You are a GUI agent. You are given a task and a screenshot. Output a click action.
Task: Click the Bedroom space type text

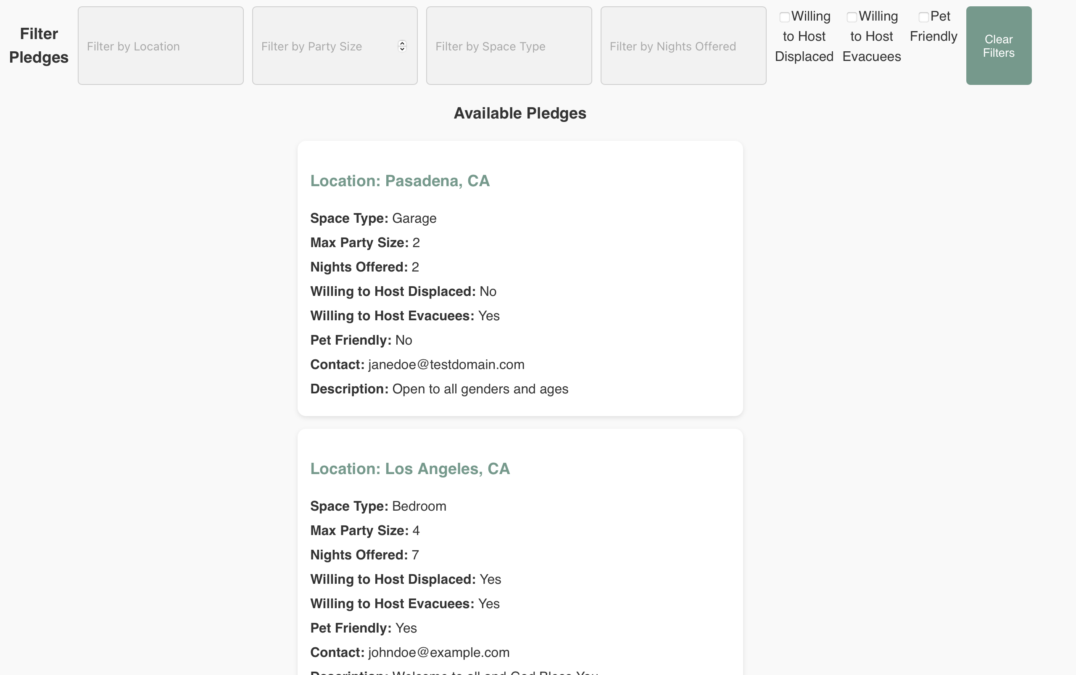[419, 506]
